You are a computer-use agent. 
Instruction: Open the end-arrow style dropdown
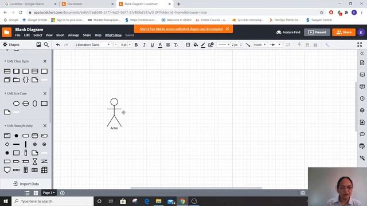(275, 45)
